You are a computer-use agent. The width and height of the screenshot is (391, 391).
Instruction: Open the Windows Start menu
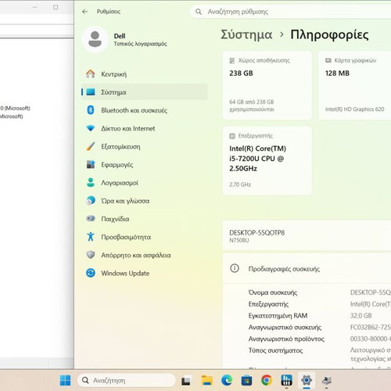tap(65, 380)
